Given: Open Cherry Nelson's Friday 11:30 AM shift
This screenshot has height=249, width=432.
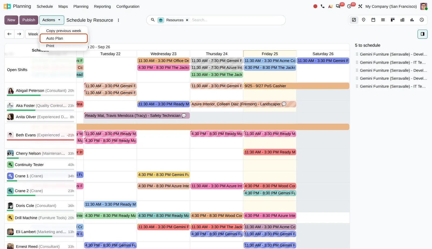Looking at the screenshot, I should (x=270, y=152).
